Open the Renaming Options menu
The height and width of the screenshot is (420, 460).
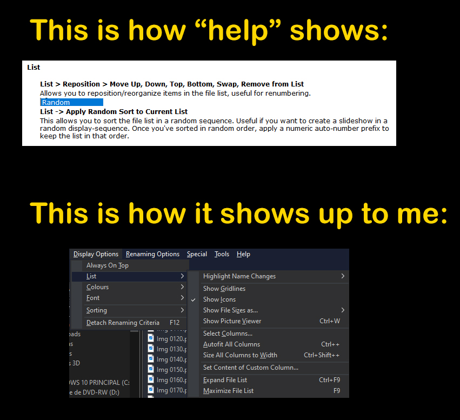click(152, 254)
